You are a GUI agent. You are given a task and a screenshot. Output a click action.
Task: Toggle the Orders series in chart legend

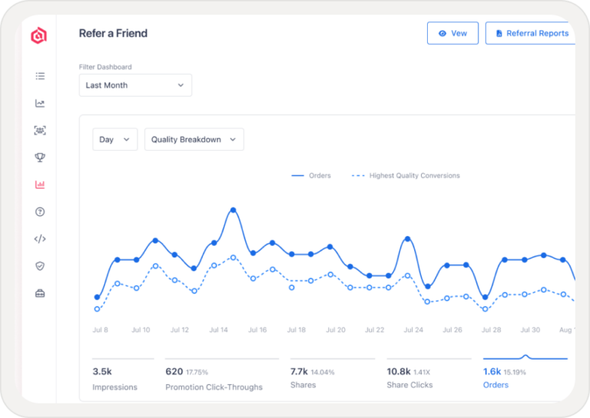(x=311, y=176)
